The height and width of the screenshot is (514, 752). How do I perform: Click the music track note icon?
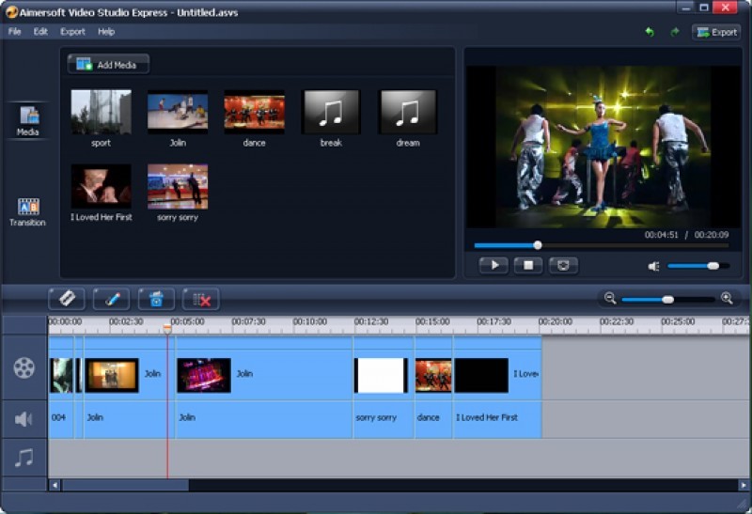pos(24,458)
